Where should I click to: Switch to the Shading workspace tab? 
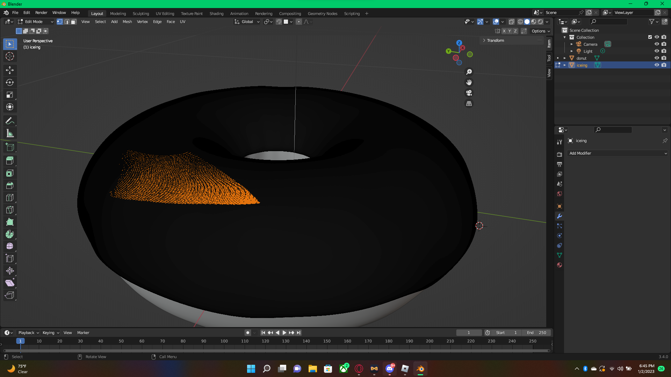(216, 14)
